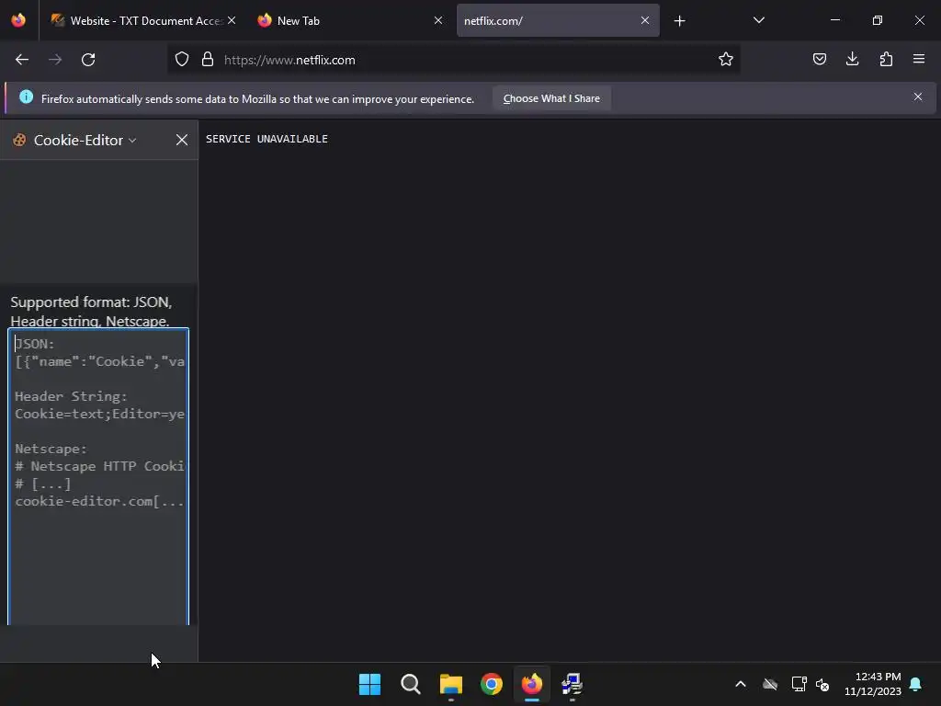Close the netflix.com/ tab

tap(645, 20)
